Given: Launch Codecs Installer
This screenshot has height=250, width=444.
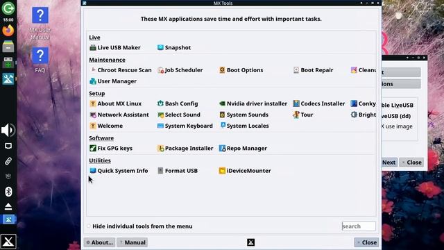Looking at the screenshot, I should click(319, 103).
